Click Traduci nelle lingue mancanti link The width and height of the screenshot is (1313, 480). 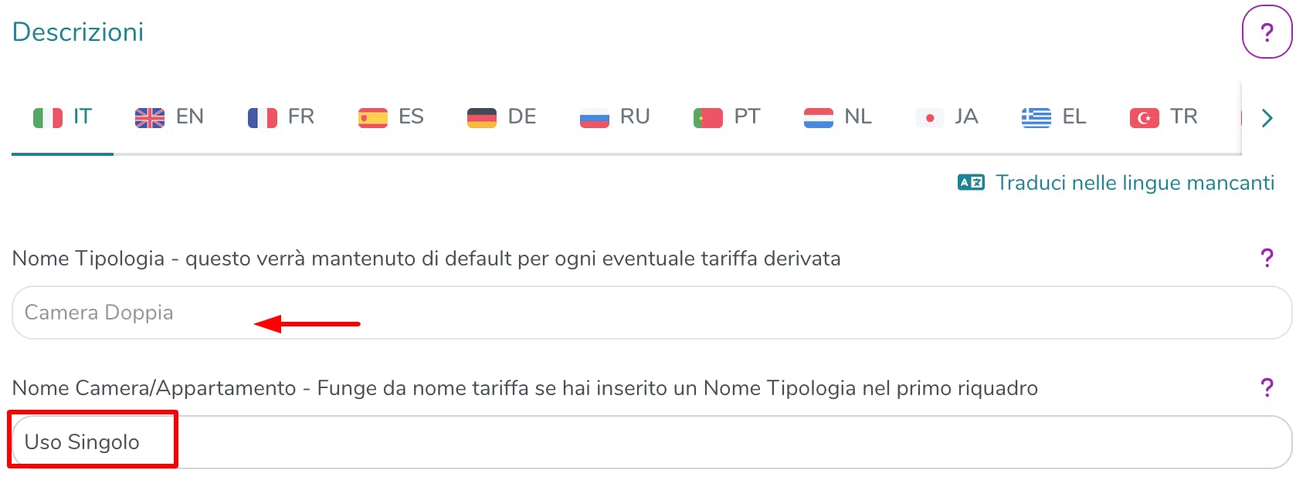click(x=1135, y=183)
